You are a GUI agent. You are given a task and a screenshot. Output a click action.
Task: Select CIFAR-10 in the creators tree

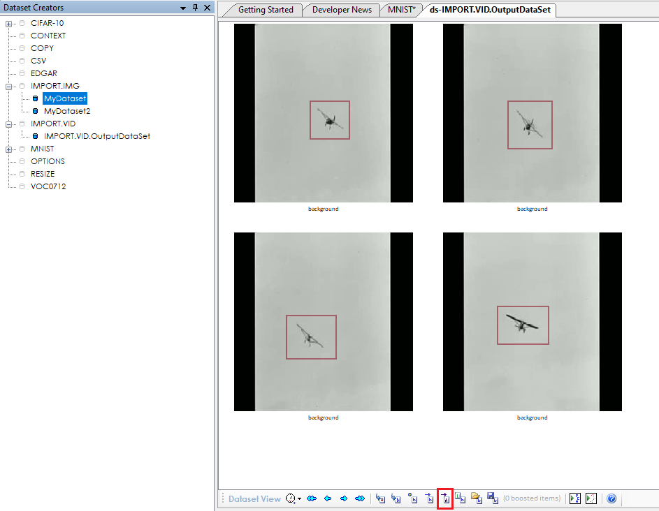47,23
